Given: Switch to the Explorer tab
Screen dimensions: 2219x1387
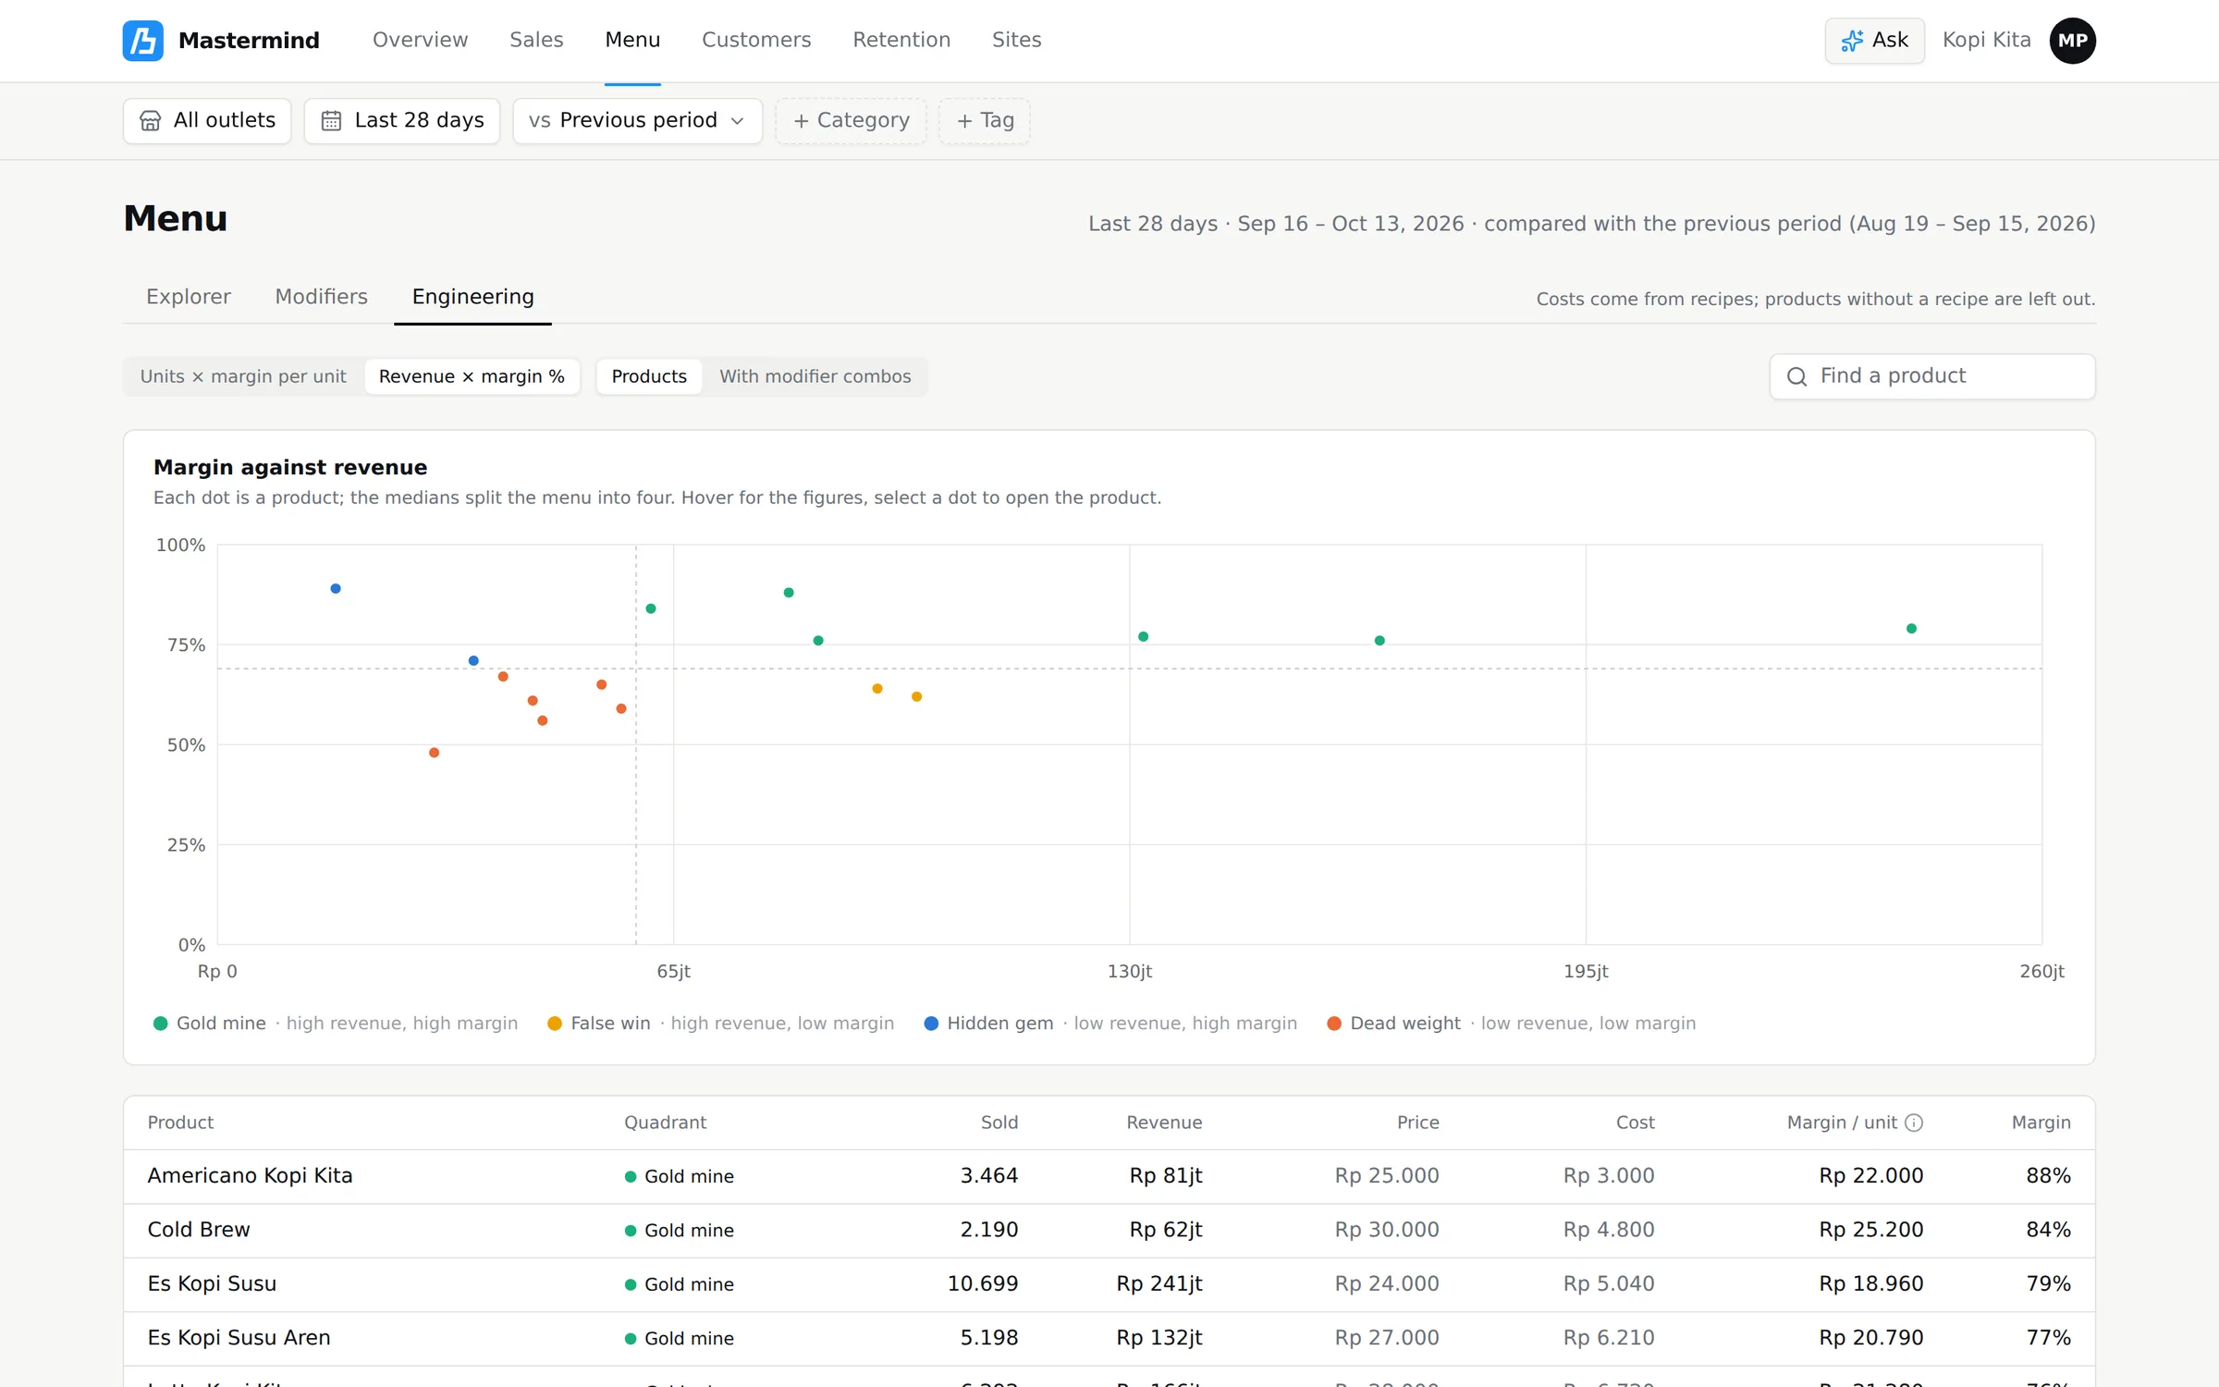Looking at the screenshot, I should point(189,297).
